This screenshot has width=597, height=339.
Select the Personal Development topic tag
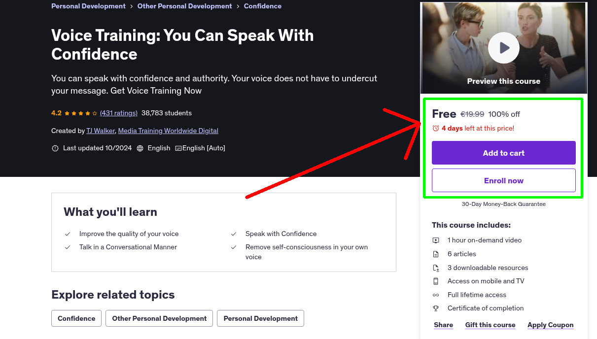coord(260,318)
